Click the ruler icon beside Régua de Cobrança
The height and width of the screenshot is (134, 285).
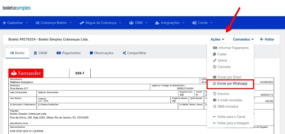82,23
